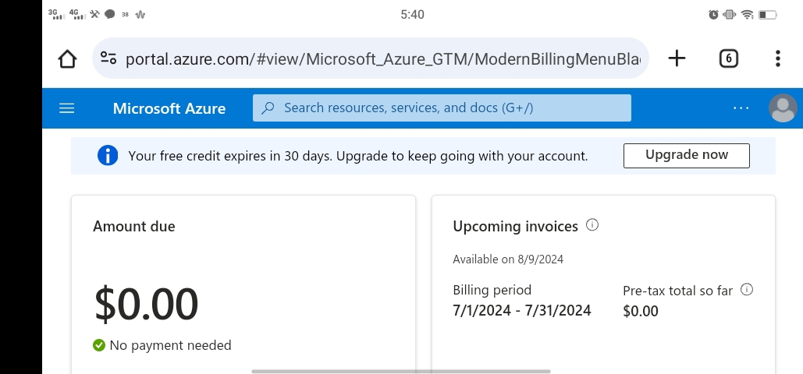The width and height of the screenshot is (803, 374).
Task: Tap the status bar clock showing 5:40
Action: [x=412, y=14]
